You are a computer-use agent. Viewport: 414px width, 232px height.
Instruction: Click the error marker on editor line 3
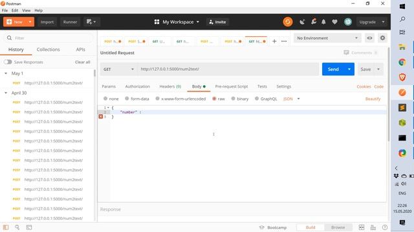point(101,117)
